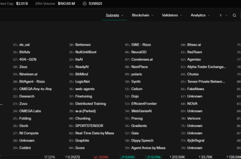This screenshot has height=159, width=241.
Task: Open subnet 16: BitAds
Action: pyautogui.click(x=22, y=52)
